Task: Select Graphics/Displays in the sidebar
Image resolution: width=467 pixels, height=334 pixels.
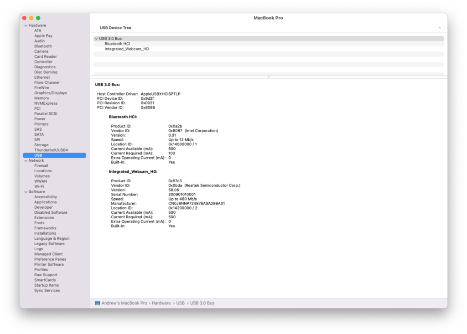Action: (50, 93)
